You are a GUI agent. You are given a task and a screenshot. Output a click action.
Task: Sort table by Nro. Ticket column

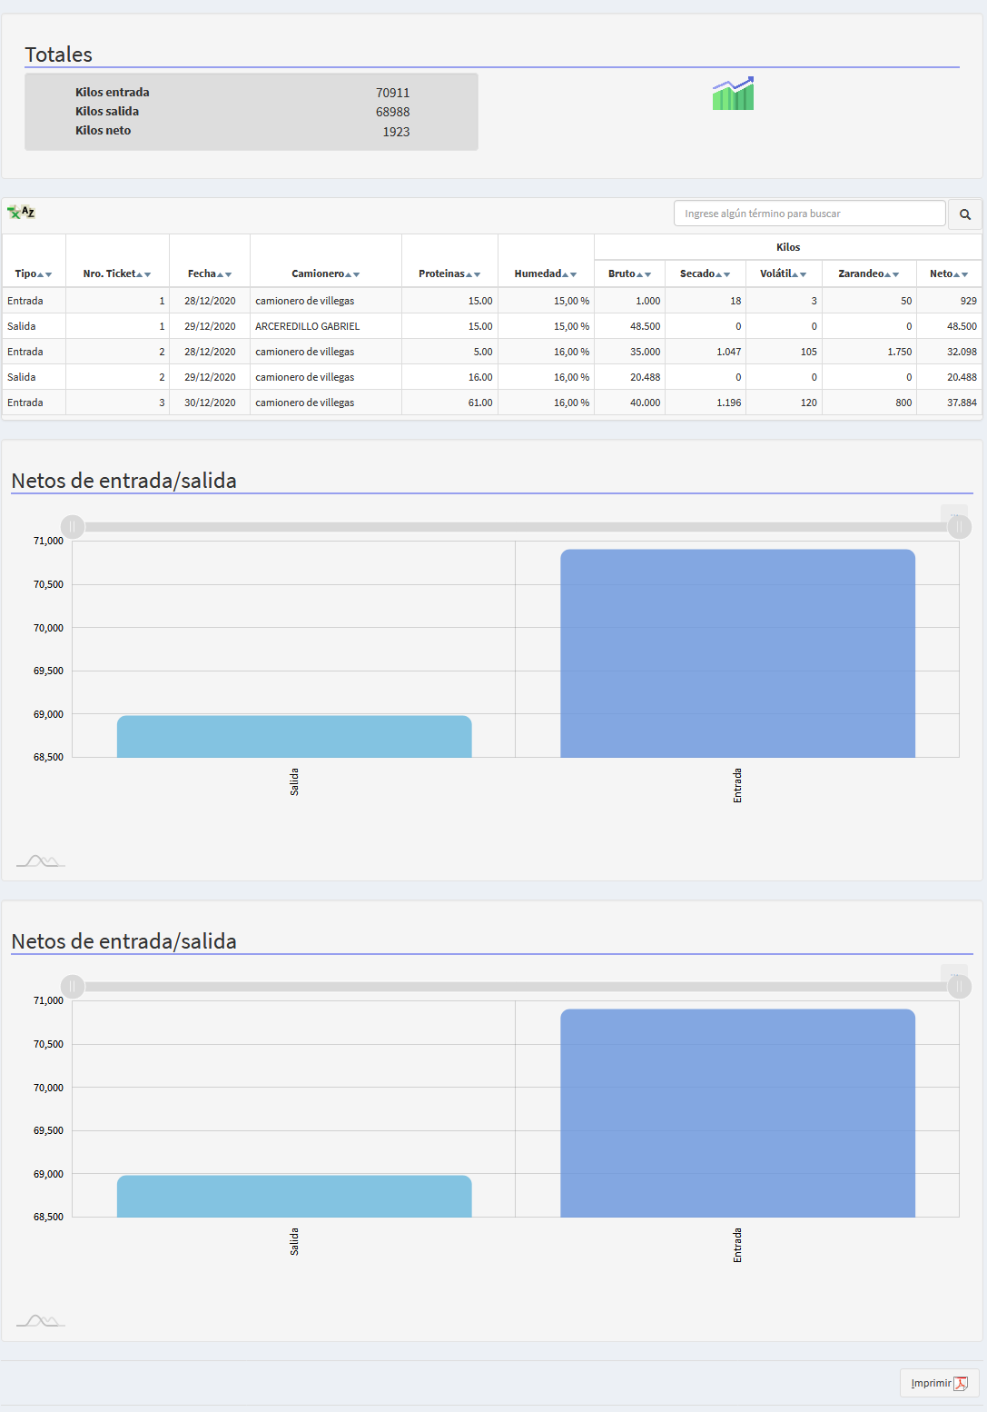click(116, 273)
